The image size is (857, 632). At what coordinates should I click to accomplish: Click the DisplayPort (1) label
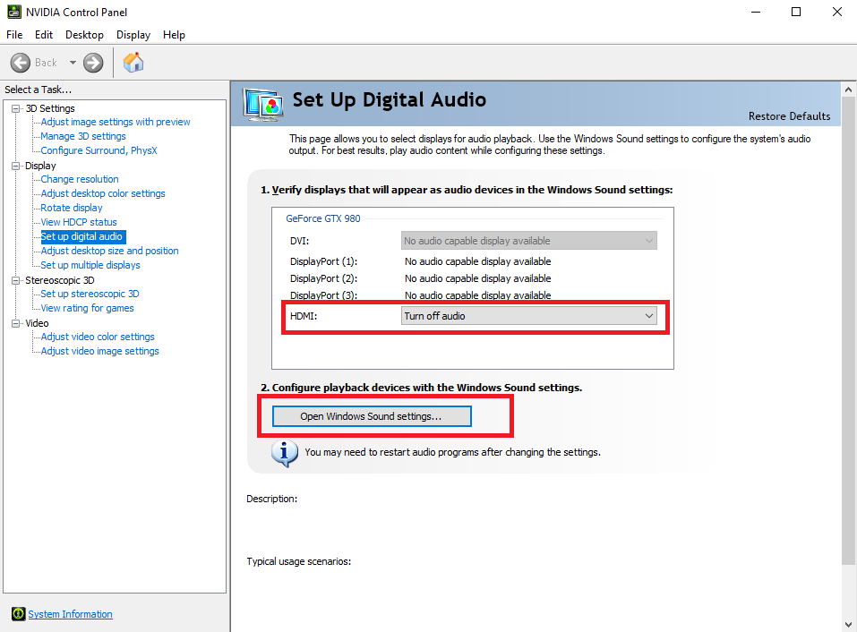[323, 261]
